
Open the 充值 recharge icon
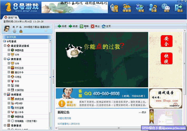(x=114, y=8)
